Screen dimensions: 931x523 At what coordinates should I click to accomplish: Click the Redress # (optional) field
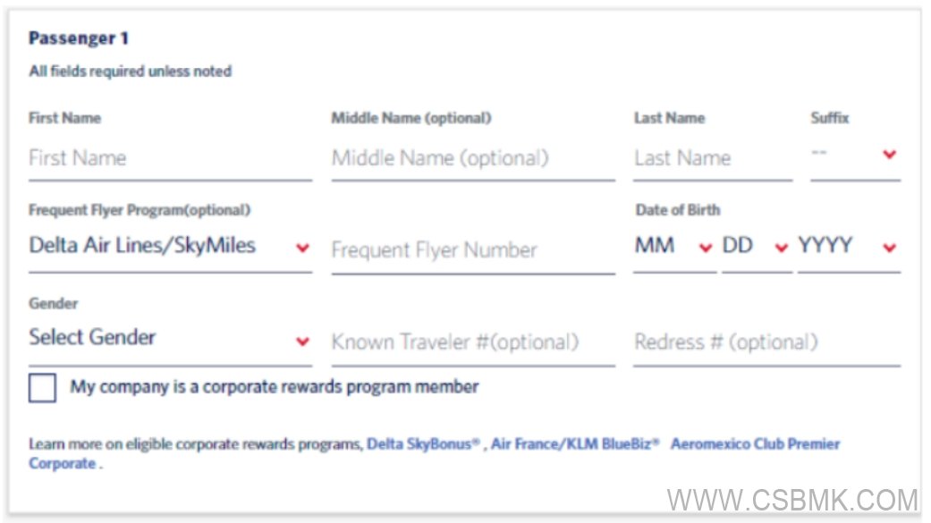pyautogui.click(x=766, y=342)
